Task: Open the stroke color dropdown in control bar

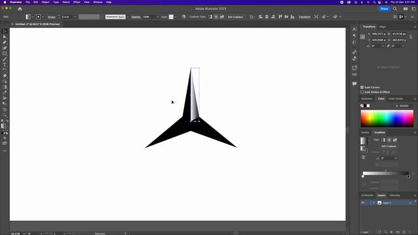Action: [x=42, y=17]
